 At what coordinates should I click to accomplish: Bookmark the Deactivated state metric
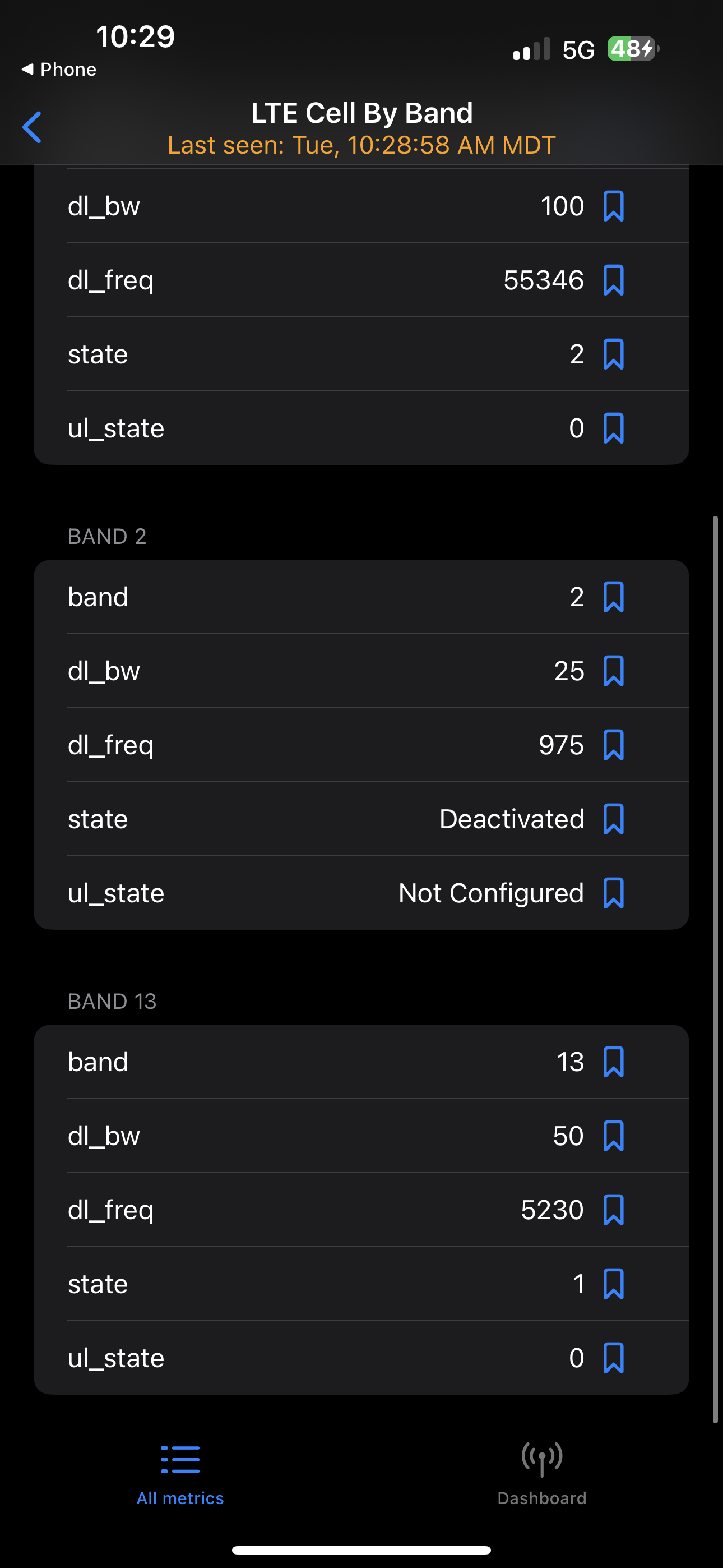pyautogui.click(x=613, y=819)
